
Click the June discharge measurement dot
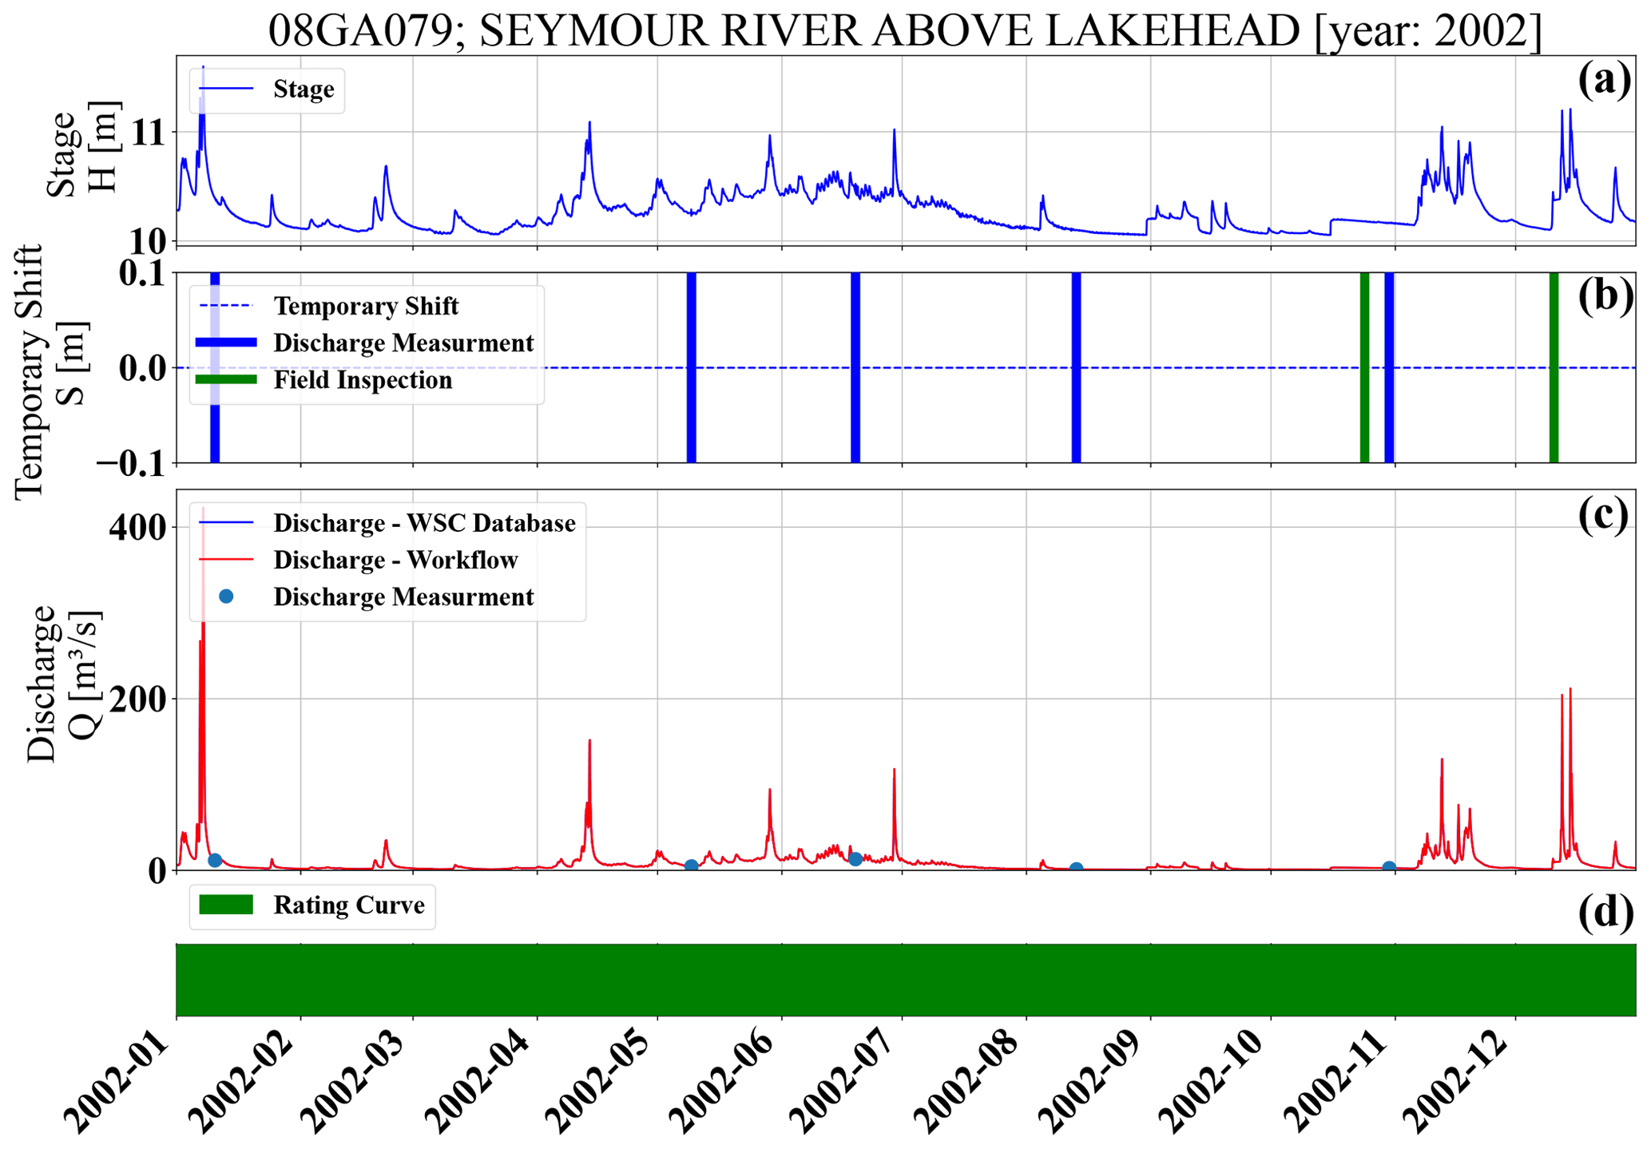855,859
